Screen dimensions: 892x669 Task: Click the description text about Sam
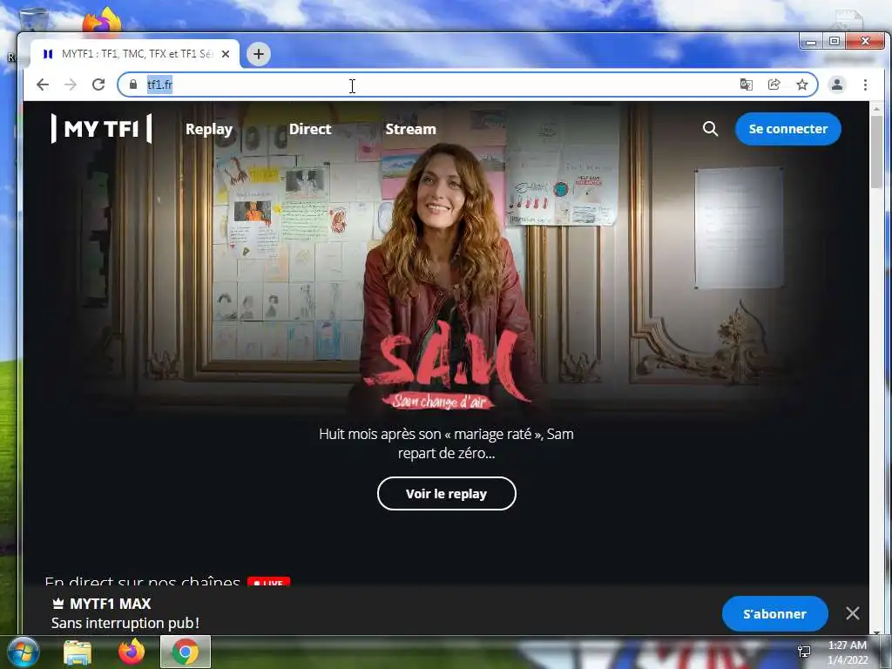(x=447, y=443)
